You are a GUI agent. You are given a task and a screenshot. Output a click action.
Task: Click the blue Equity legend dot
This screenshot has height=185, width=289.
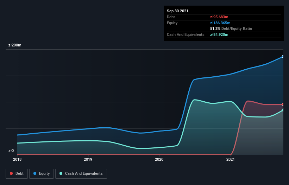(x=35, y=173)
